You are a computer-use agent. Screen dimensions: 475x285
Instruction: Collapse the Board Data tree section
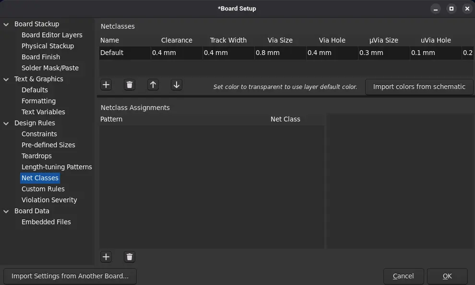coord(6,211)
